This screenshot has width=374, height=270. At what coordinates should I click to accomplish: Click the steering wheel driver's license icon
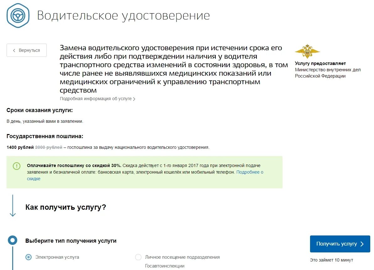(18, 16)
